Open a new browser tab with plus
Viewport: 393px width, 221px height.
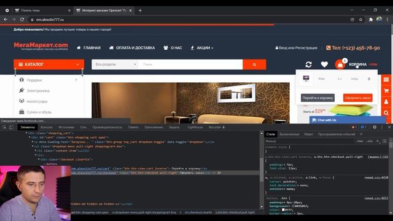point(140,10)
